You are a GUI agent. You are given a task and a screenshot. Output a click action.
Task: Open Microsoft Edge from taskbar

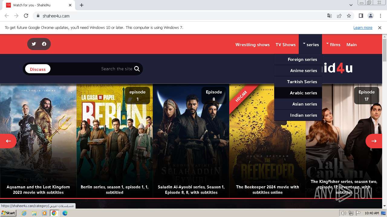tap(65, 213)
